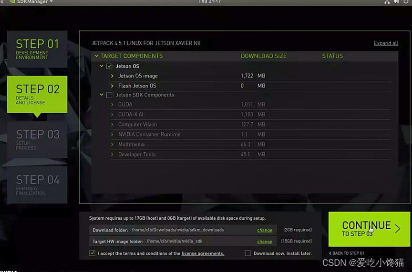Expand the Jetson OS image row
Screen dimensions: 412x272
click(x=112, y=76)
